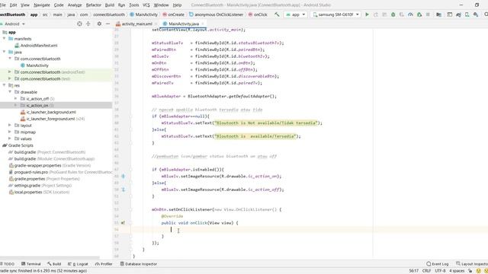Click Select Opened File target icon in Project panel

coord(79,24)
